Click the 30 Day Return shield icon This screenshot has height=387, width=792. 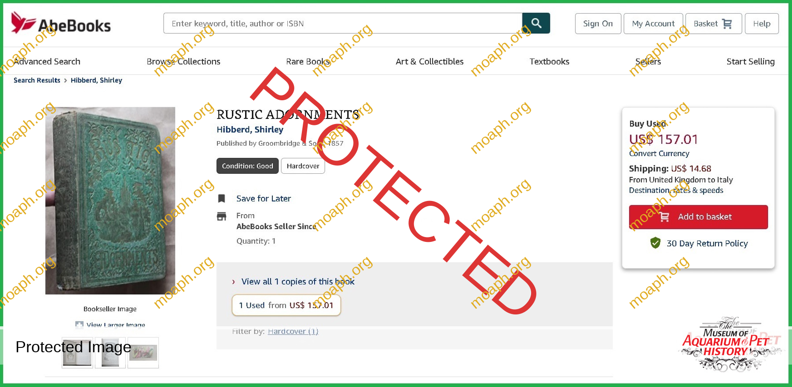click(656, 243)
